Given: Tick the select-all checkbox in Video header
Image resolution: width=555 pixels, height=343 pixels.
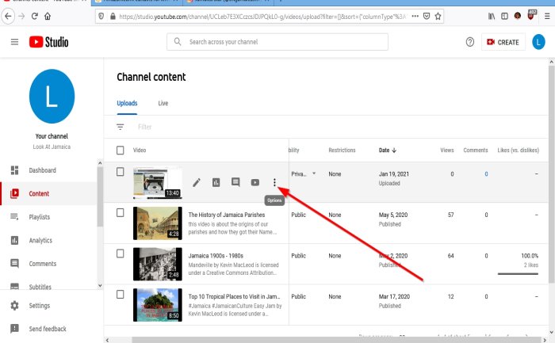Looking at the screenshot, I should (x=121, y=150).
